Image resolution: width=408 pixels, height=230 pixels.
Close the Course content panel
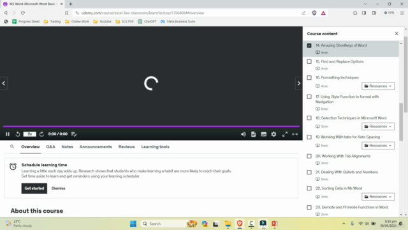pyautogui.click(x=397, y=34)
